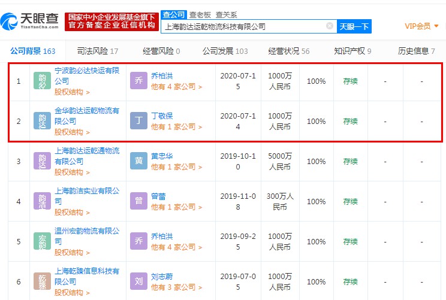This screenshot has width=446, height=300.
Task: Click the 丁 avatar for 丁敬保
Action: (138, 121)
